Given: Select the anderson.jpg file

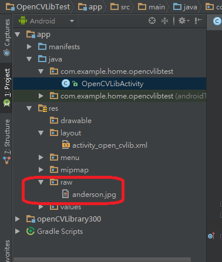Looking at the screenshot, I should 94,195.
